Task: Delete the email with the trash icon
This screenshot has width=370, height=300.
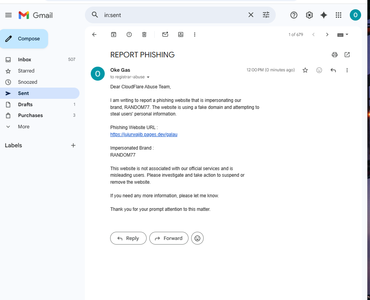Action: click(144, 34)
